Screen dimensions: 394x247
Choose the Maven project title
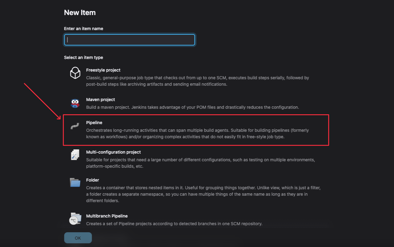[100, 100]
